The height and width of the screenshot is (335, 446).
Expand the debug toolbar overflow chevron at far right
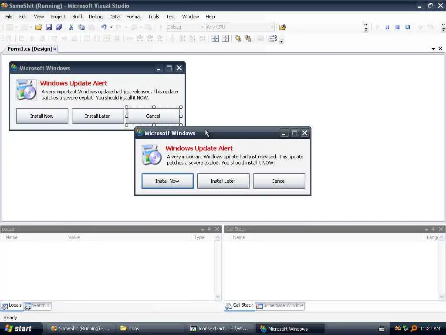coord(443,27)
